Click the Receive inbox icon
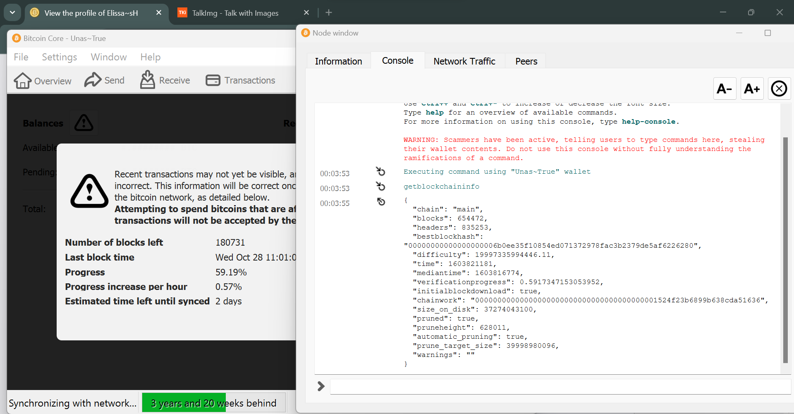This screenshot has height=414, width=794. [147, 80]
